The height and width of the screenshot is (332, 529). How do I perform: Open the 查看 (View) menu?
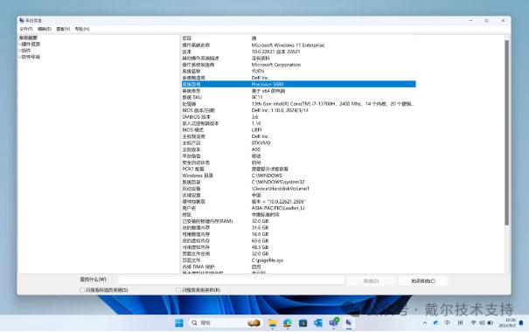point(63,29)
